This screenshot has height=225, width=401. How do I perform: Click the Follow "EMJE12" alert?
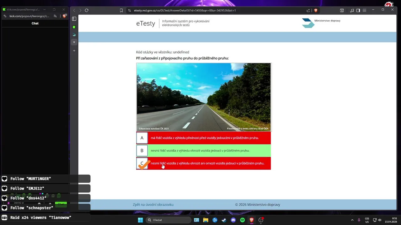pos(45,188)
